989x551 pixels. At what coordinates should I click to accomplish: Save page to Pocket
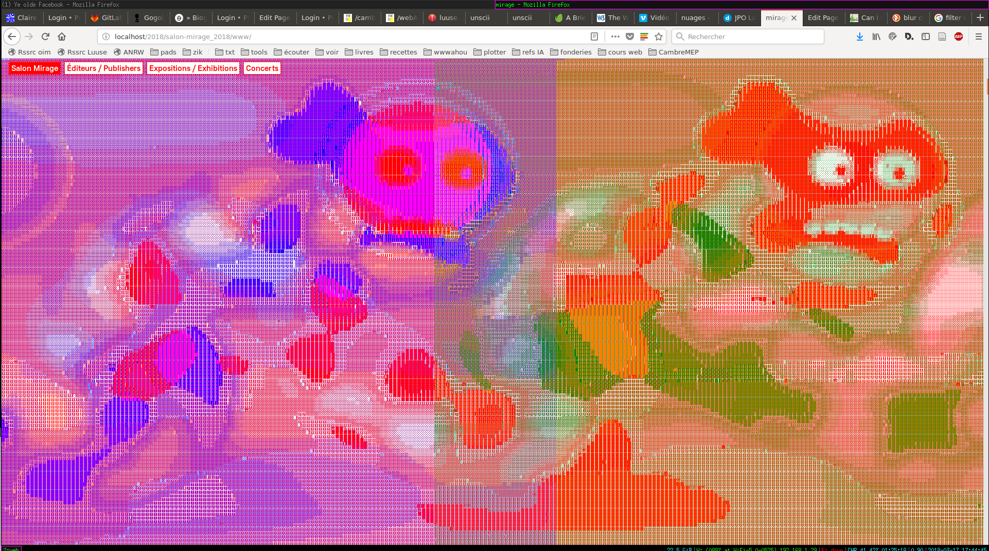coord(630,36)
